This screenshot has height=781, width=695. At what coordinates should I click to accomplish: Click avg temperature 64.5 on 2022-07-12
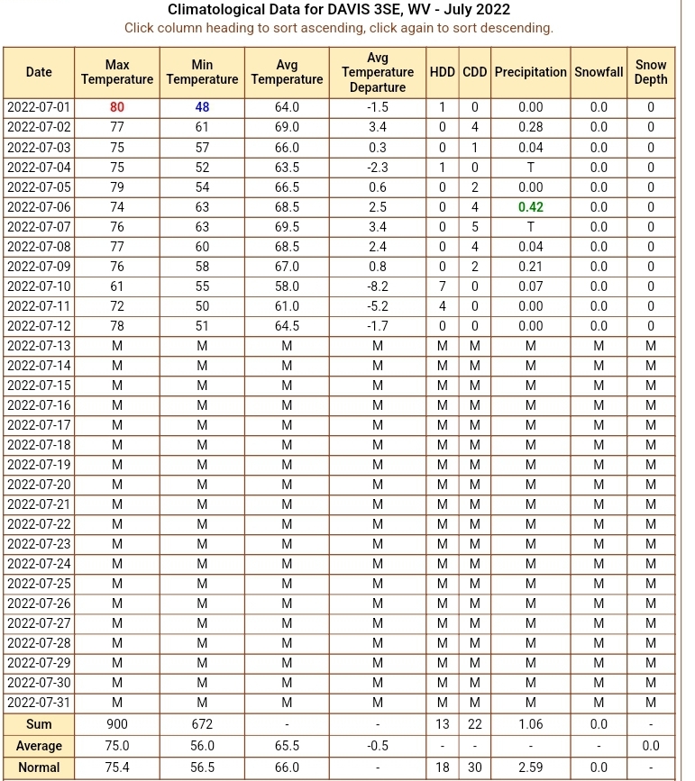click(x=287, y=326)
